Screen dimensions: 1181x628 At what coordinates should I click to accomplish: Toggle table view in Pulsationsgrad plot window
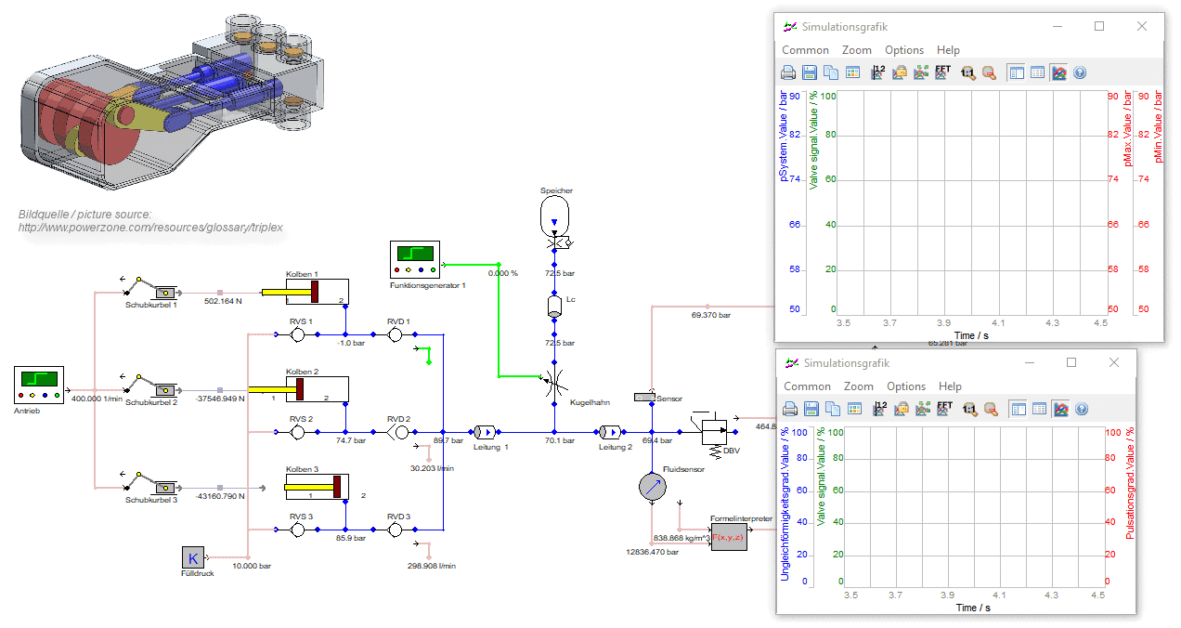tap(1039, 409)
